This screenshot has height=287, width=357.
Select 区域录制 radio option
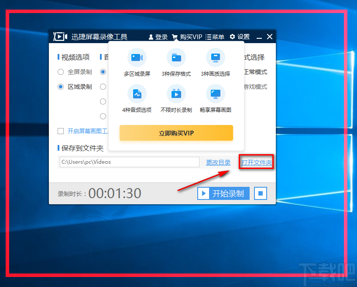[61, 87]
